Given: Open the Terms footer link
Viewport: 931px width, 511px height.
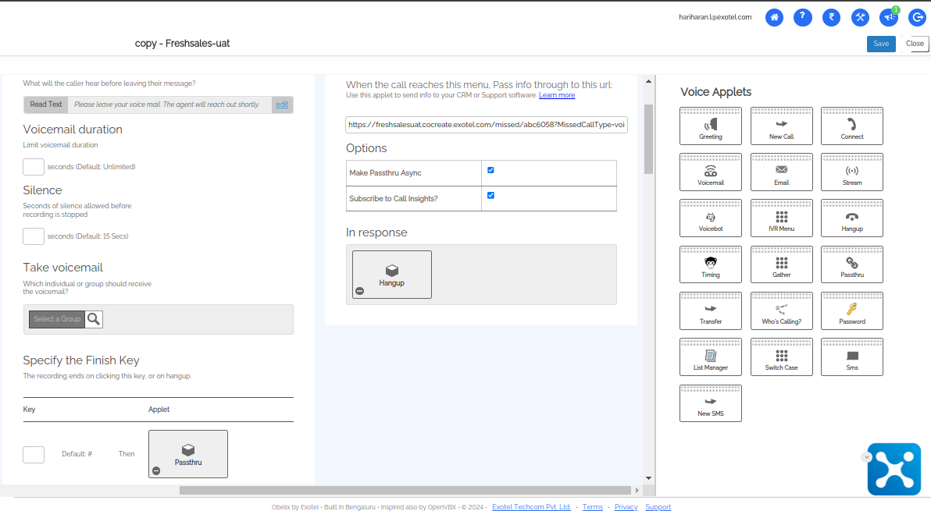Looking at the screenshot, I should click(593, 507).
